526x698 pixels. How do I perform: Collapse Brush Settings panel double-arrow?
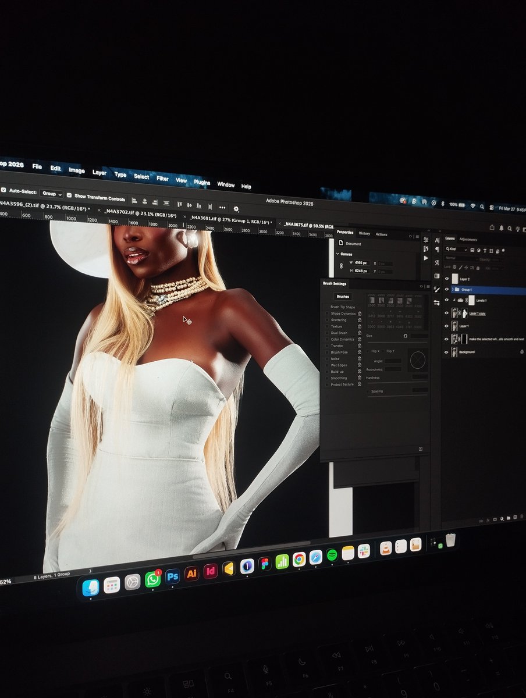pyautogui.click(x=421, y=286)
